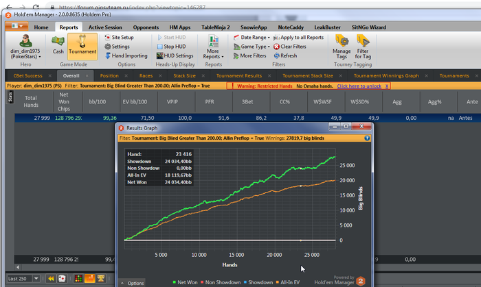This screenshot has height=287, width=481.
Task: Switch to Stack Size report tab
Action: coord(184,76)
